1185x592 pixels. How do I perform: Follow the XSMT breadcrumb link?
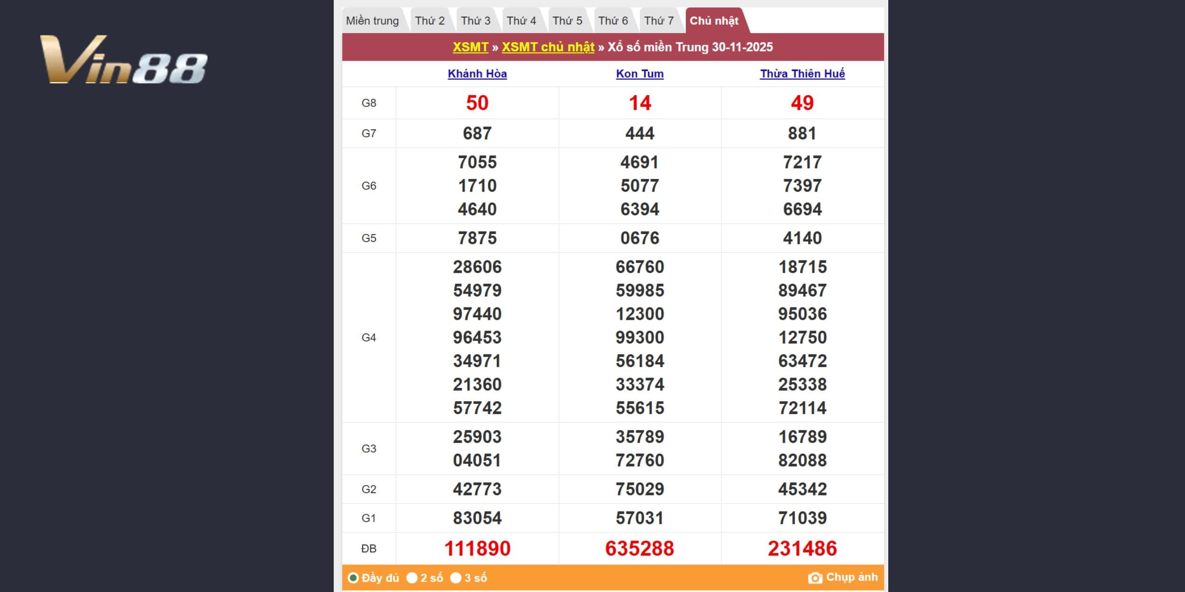tap(470, 47)
